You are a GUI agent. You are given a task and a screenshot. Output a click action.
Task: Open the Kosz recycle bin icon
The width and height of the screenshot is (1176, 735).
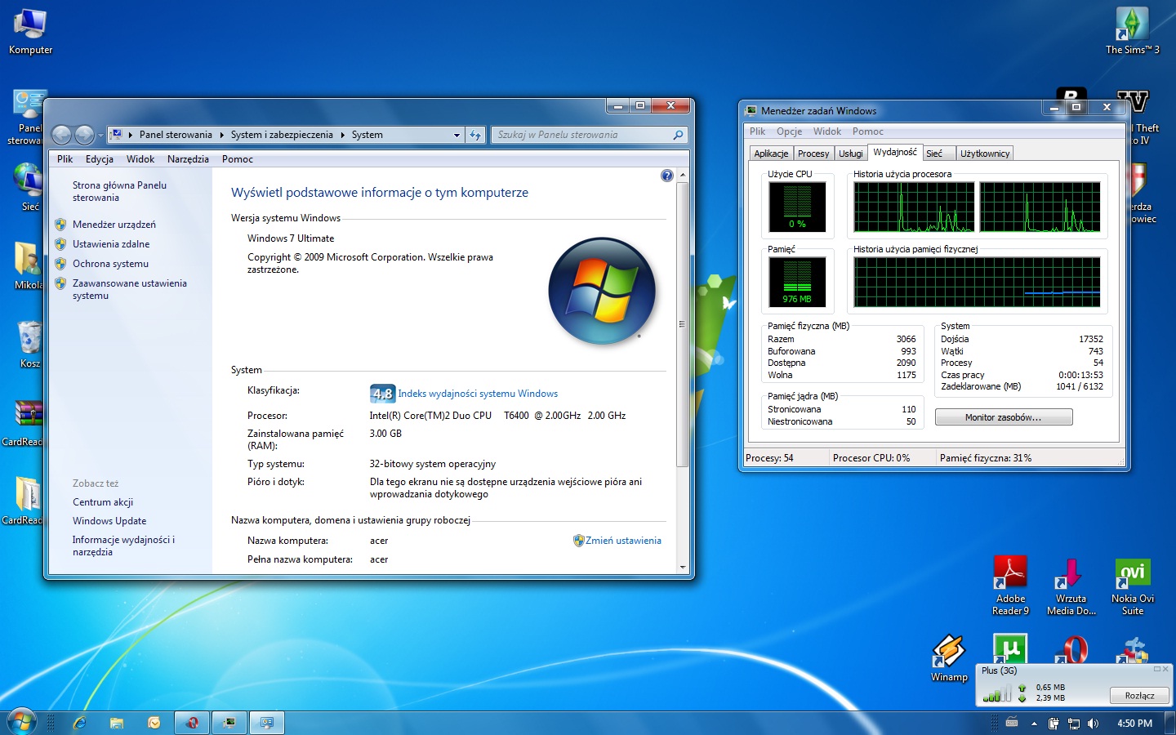click(29, 345)
